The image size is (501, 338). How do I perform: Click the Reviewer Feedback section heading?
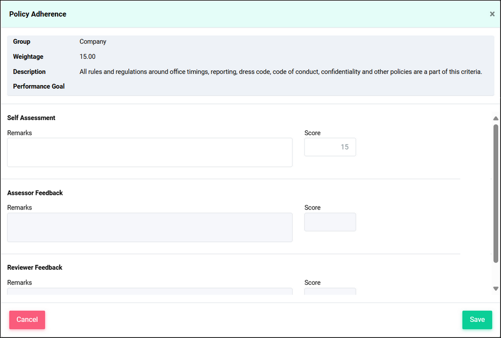[35, 267]
